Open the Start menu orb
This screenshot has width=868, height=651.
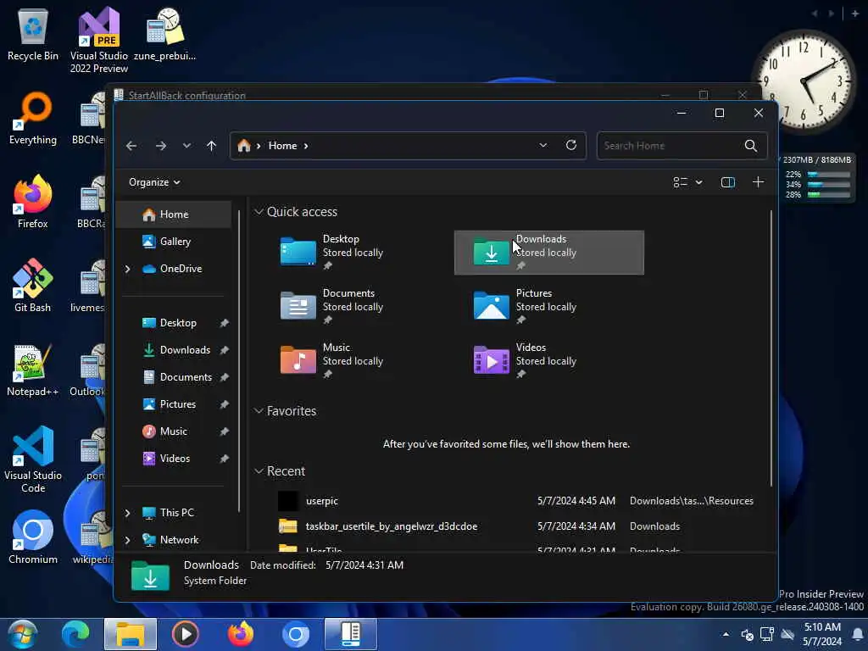22,634
